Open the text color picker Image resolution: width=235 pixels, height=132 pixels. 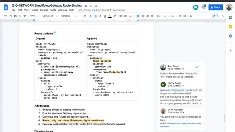[110, 16]
